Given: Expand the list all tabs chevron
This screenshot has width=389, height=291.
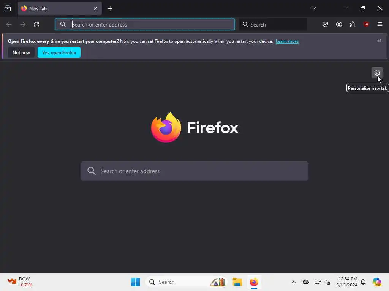Looking at the screenshot, I should [x=313, y=8].
